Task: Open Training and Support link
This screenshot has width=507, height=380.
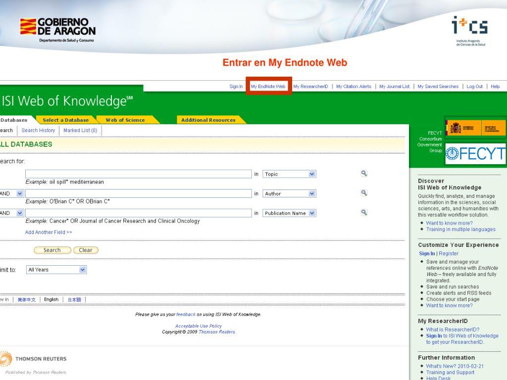Action: pyautogui.click(x=450, y=372)
